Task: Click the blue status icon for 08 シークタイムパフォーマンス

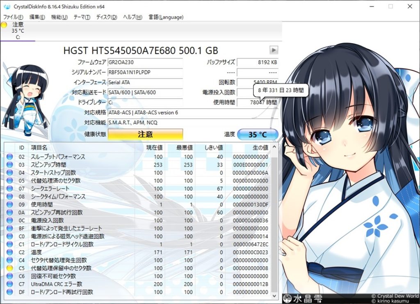Action: point(10,196)
